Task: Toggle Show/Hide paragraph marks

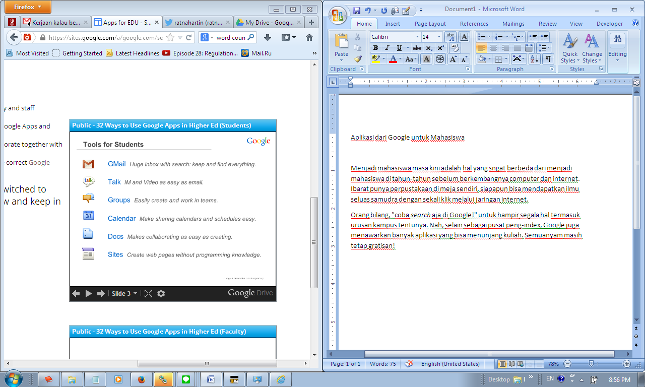Action: point(548,59)
